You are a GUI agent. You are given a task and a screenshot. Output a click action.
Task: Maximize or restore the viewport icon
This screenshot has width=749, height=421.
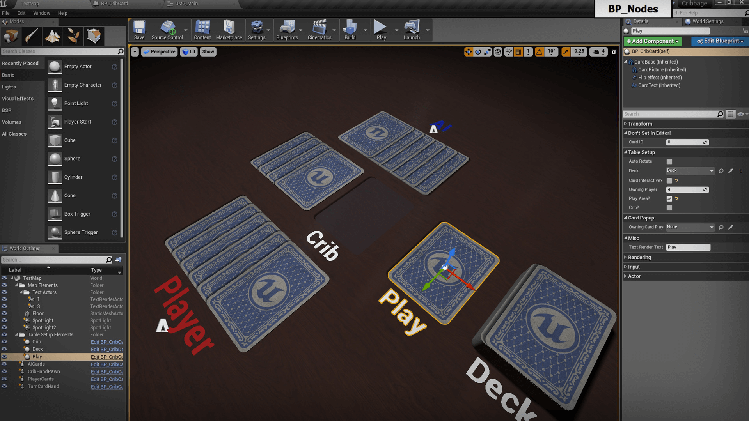click(614, 51)
